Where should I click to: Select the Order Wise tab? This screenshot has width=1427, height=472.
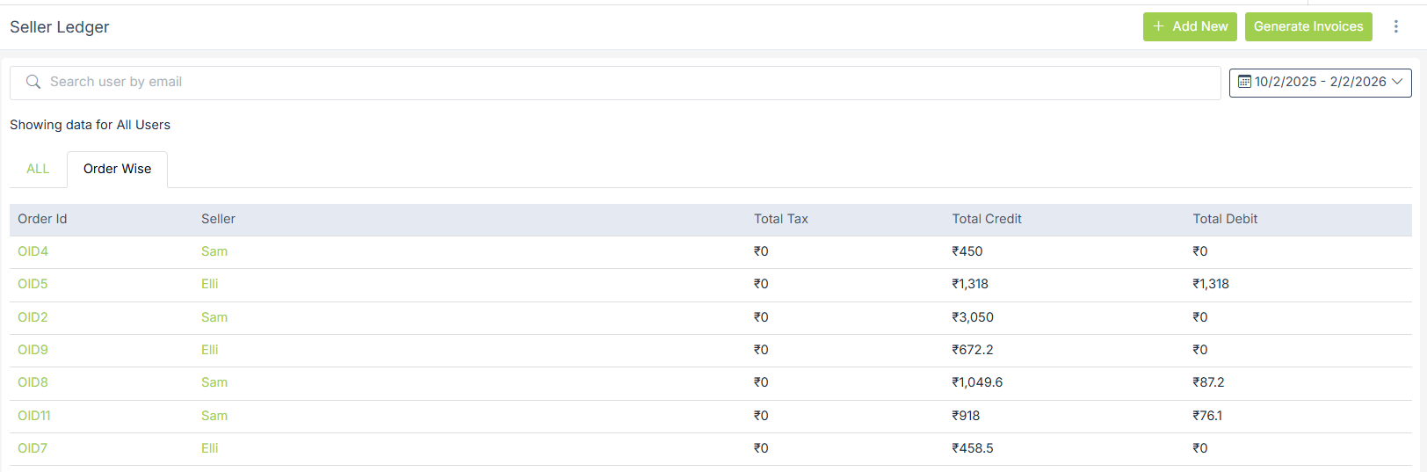[117, 169]
